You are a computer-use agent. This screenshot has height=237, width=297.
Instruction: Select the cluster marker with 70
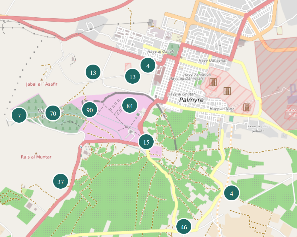pos(53,114)
